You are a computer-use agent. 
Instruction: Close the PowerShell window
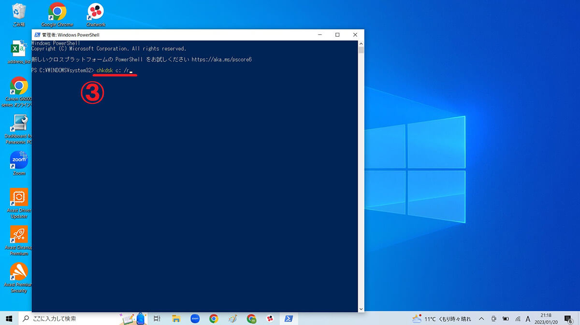pyautogui.click(x=356, y=35)
